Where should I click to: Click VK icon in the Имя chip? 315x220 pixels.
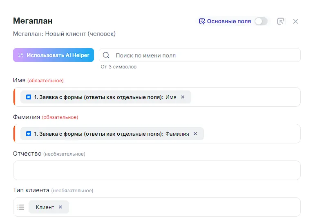click(x=29, y=97)
